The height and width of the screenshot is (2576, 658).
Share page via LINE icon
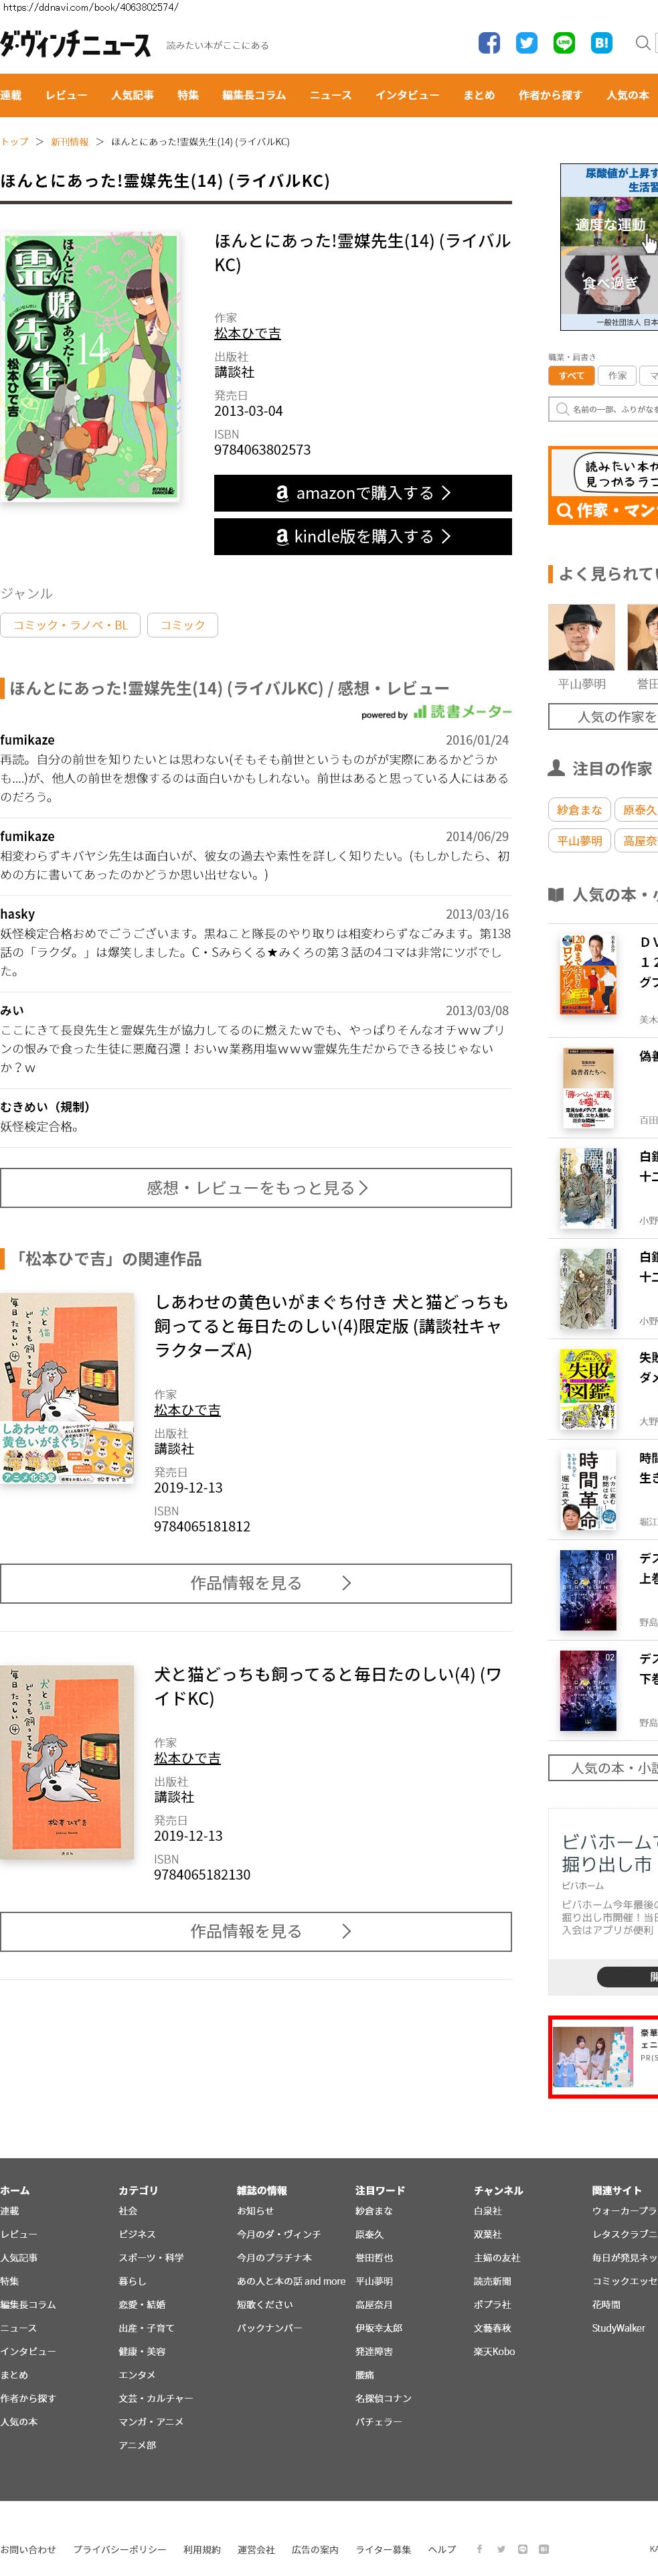point(564,43)
